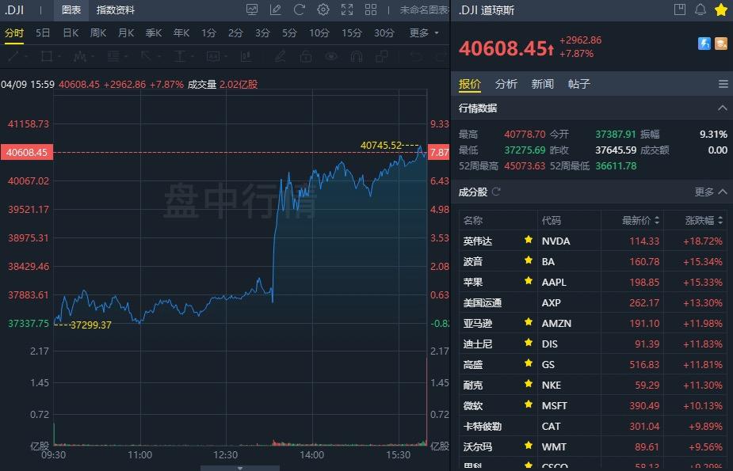733x471 pixels.
Task: Select the line drawing tool
Action: pyautogui.click(x=13, y=56)
